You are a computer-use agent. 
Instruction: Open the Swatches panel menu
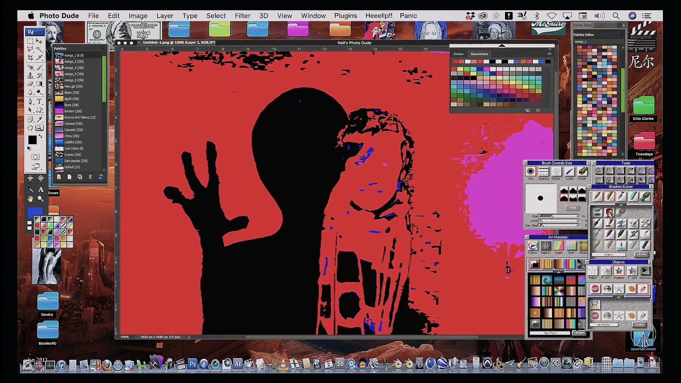pos(549,54)
